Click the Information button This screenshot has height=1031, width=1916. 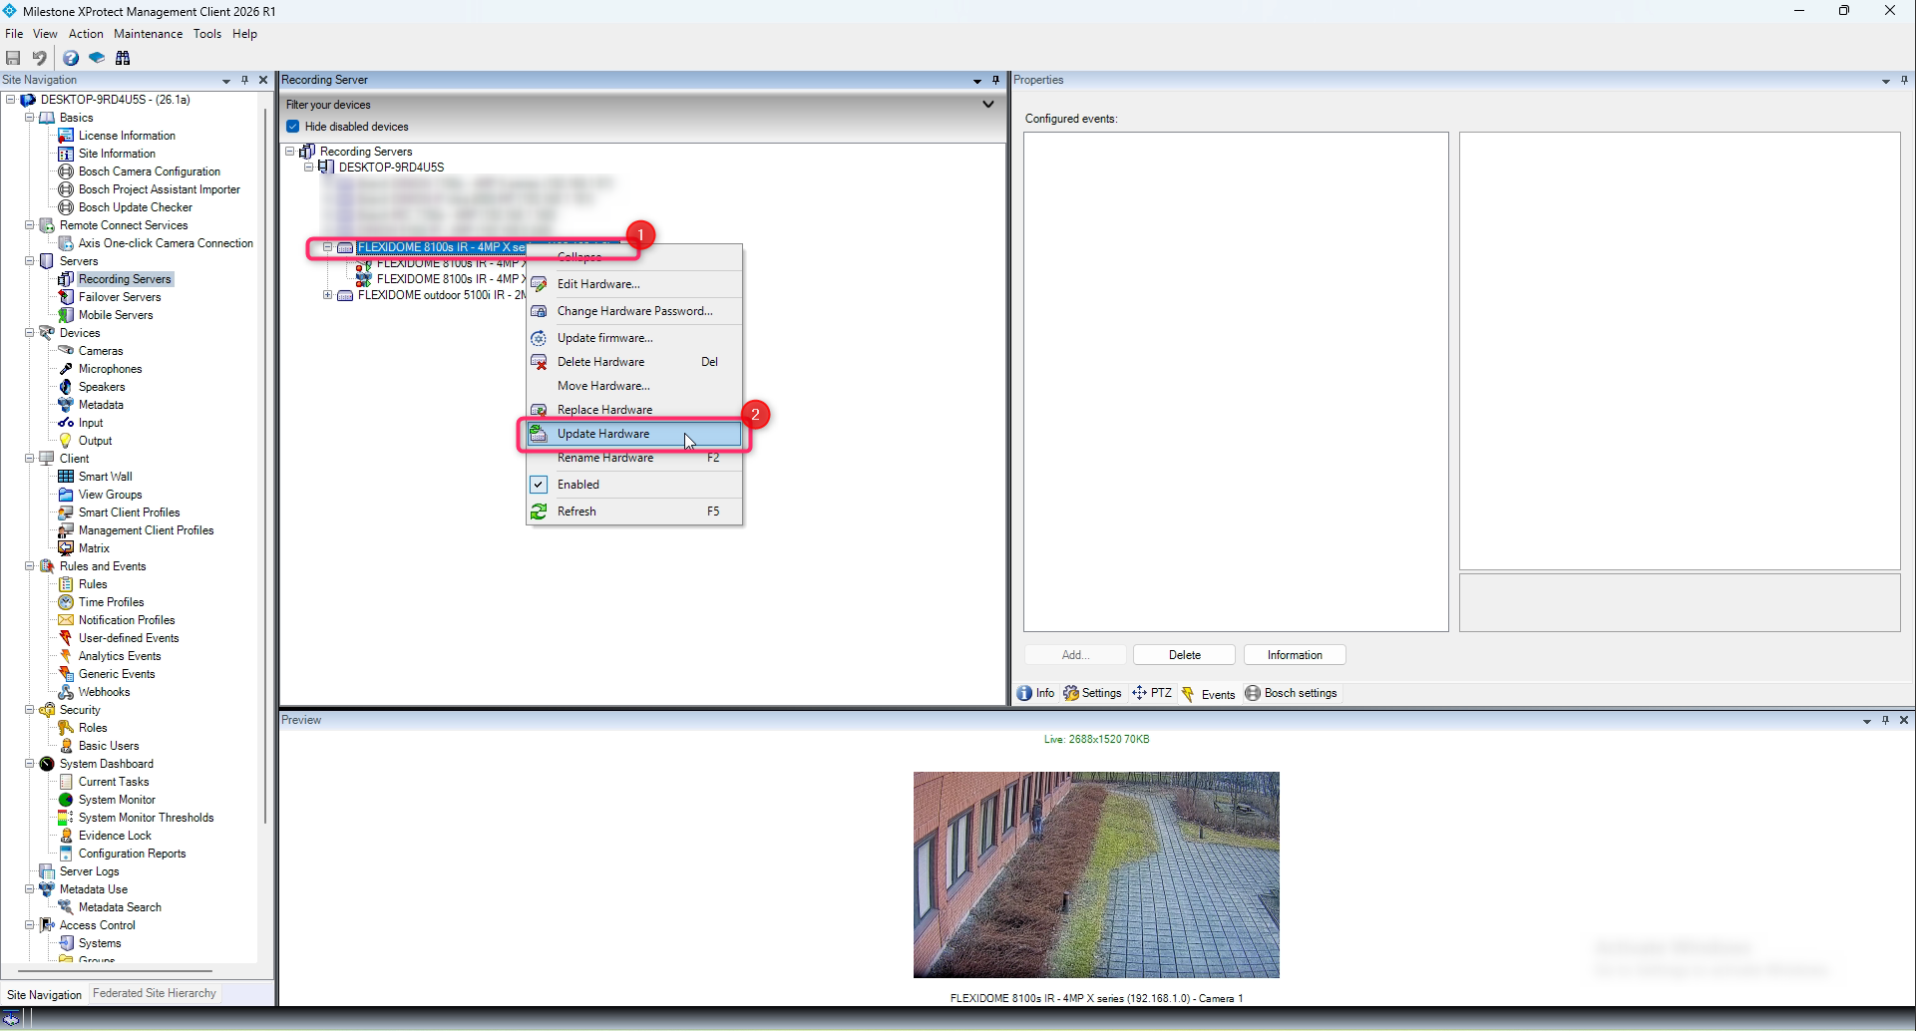coord(1295,655)
